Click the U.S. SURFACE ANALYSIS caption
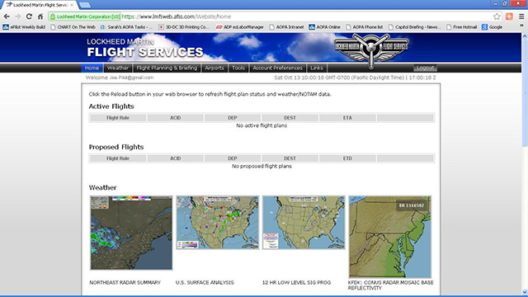The height and width of the screenshot is (297, 528). point(205,282)
